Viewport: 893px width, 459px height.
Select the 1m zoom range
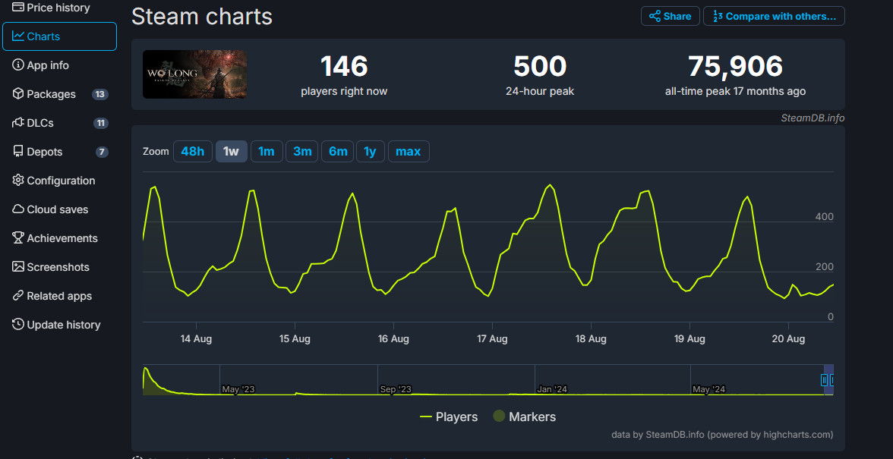click(x=266, y=152)
